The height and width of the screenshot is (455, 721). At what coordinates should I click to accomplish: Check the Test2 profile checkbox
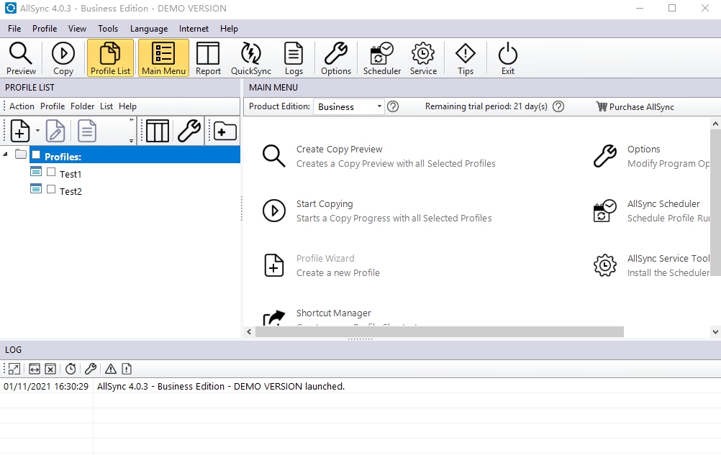pos(51,190)
